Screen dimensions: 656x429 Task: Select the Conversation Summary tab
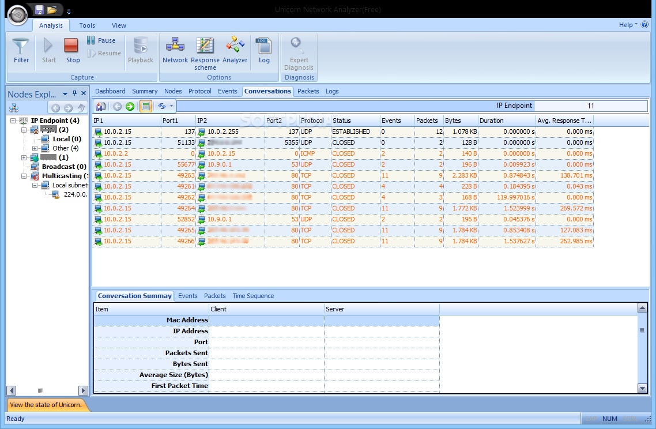click(x=135, y=296)
